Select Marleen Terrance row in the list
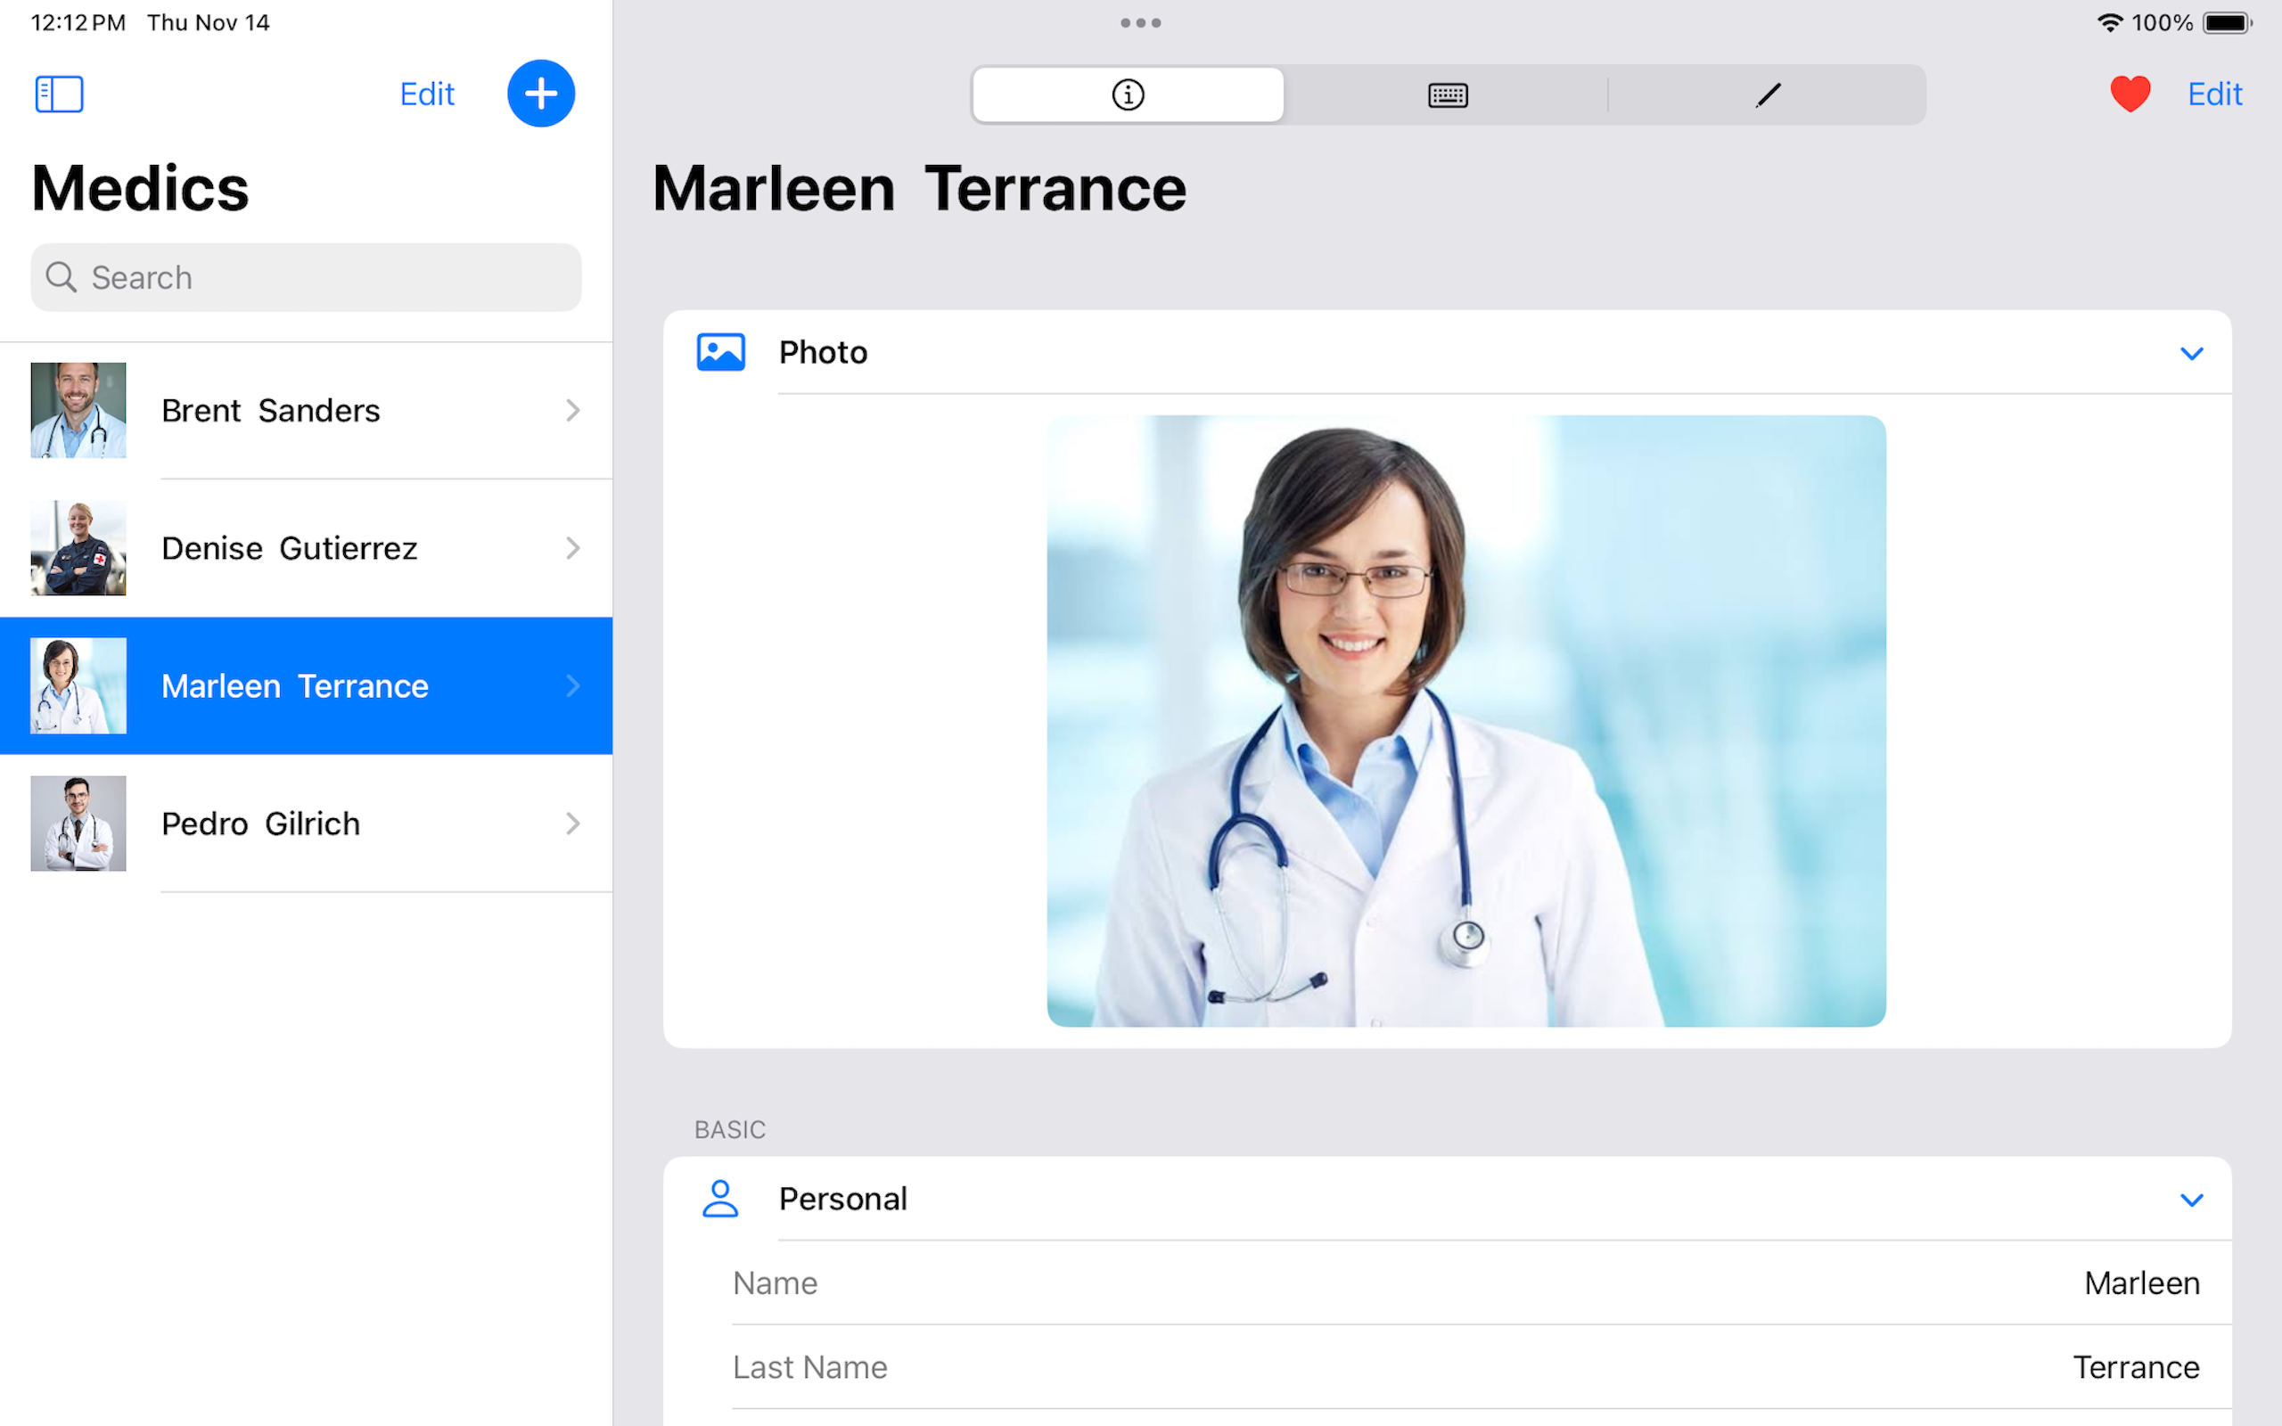Screen dimensions: 2282x1426 click(x=307, y=685)
